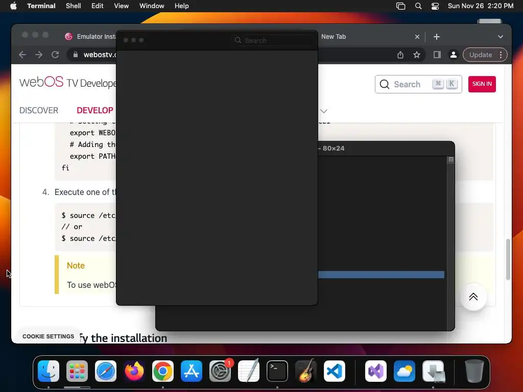Open TextEdit from the Dock
The image size is (523, 392).
pos(249,371)
